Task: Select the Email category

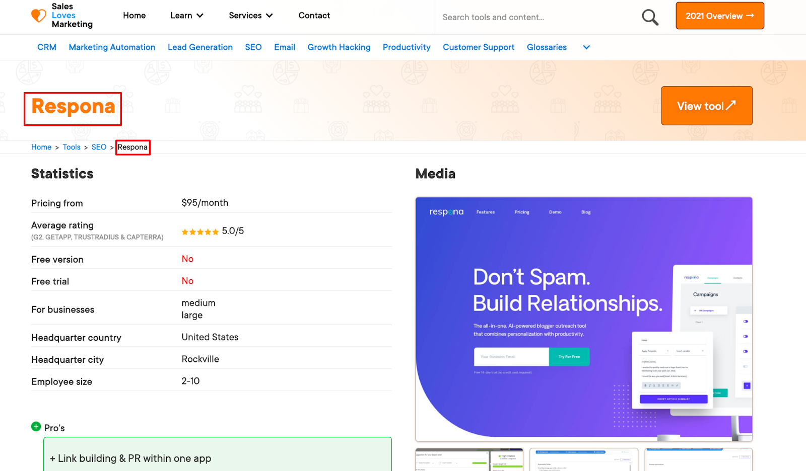Action: pyautogui.click(x=285, y=47)
